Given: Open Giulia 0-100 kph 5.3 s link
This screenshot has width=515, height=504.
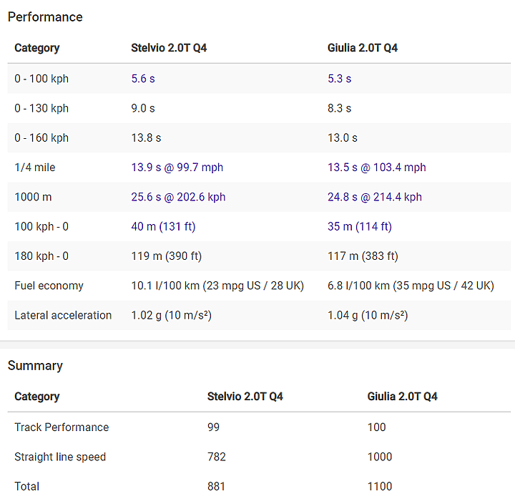Looking at the screenshot, I should click(x=339, y=79).
